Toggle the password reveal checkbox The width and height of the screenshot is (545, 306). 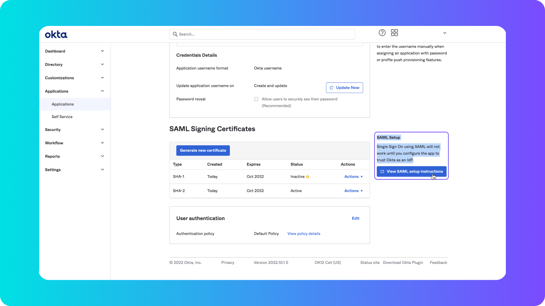point(256,99)
